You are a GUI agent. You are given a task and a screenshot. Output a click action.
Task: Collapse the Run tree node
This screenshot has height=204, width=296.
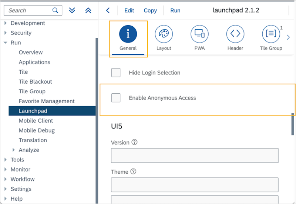(6, 43)
